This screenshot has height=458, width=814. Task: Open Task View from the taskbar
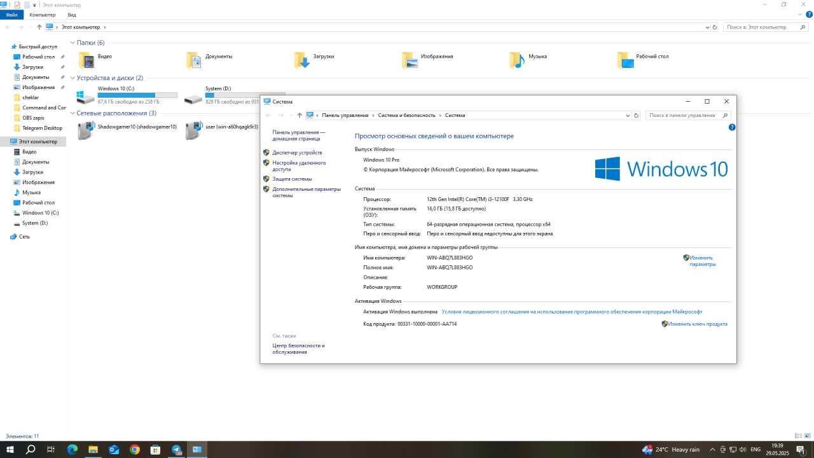pyautogui.click(x=51, y=450)
